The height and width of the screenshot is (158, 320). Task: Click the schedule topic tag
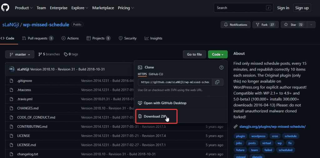pos(290,136)
